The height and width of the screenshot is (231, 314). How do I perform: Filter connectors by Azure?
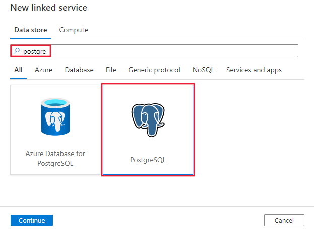43,70
